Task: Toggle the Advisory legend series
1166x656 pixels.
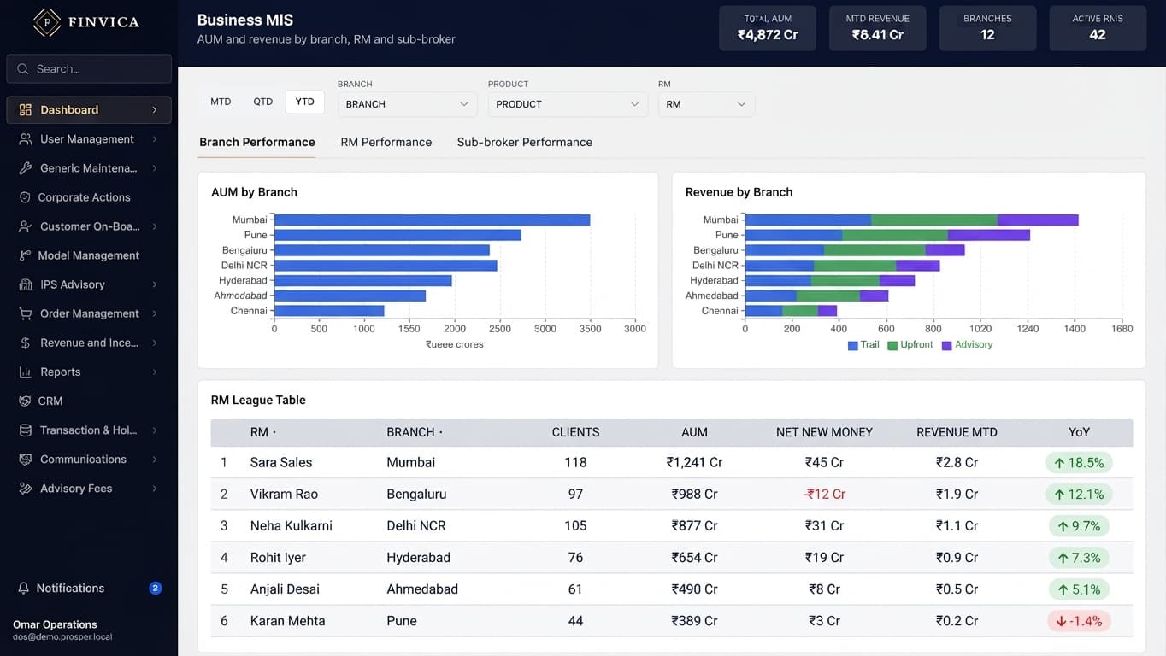Action: click(x=967, y=345)
